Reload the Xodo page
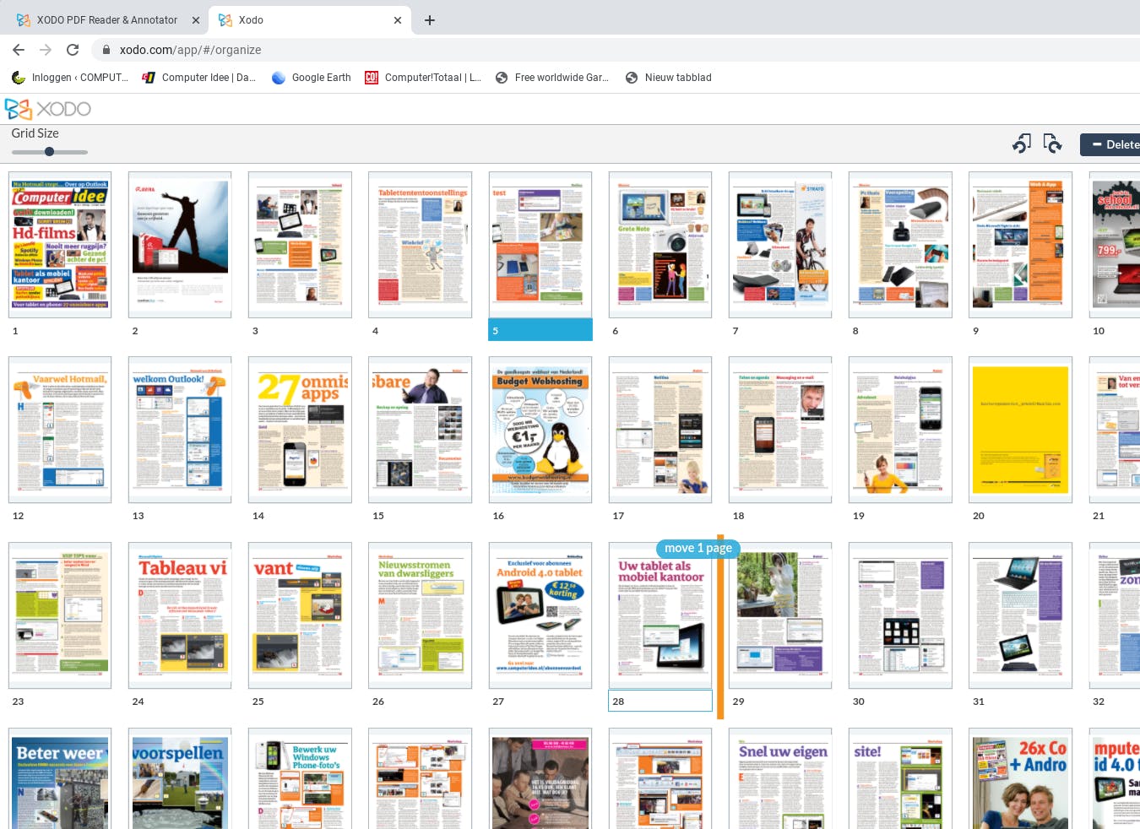The width and height of the screenshot is (1140, 829). (x=73, y=50)
